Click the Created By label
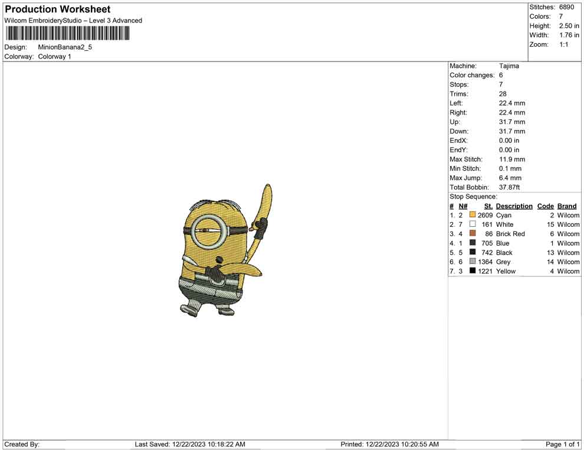 pos(22,444)
